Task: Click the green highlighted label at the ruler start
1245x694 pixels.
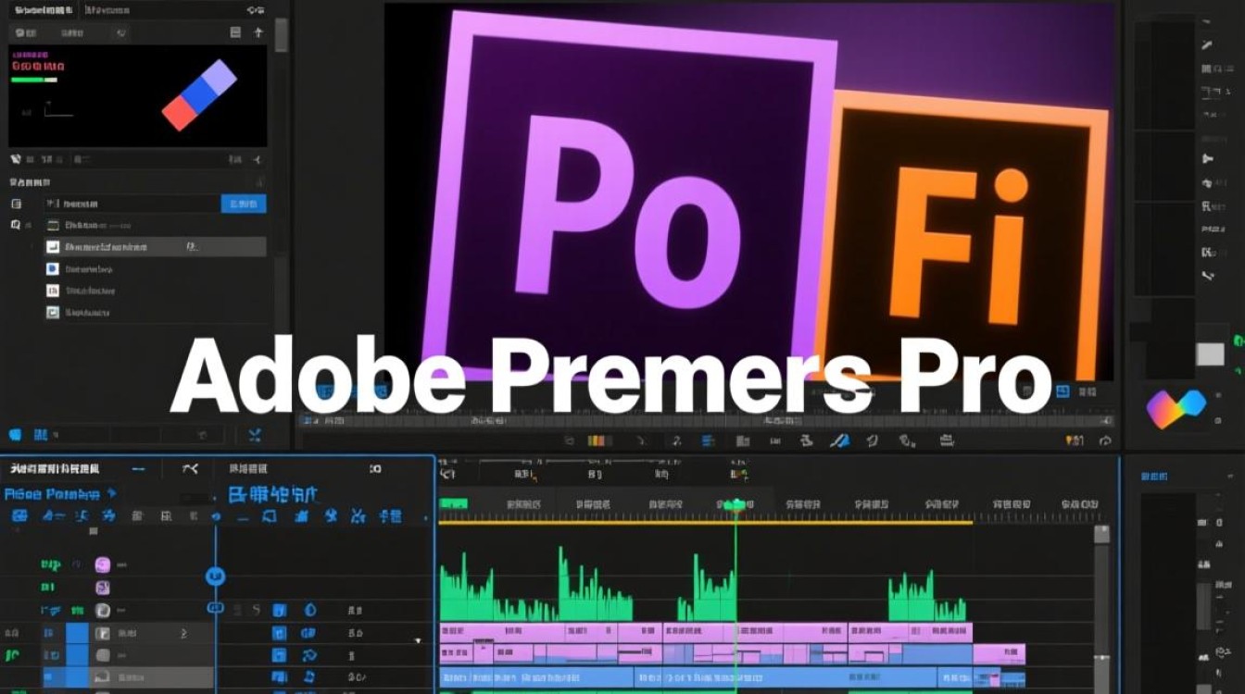Action: pos(453,504)
